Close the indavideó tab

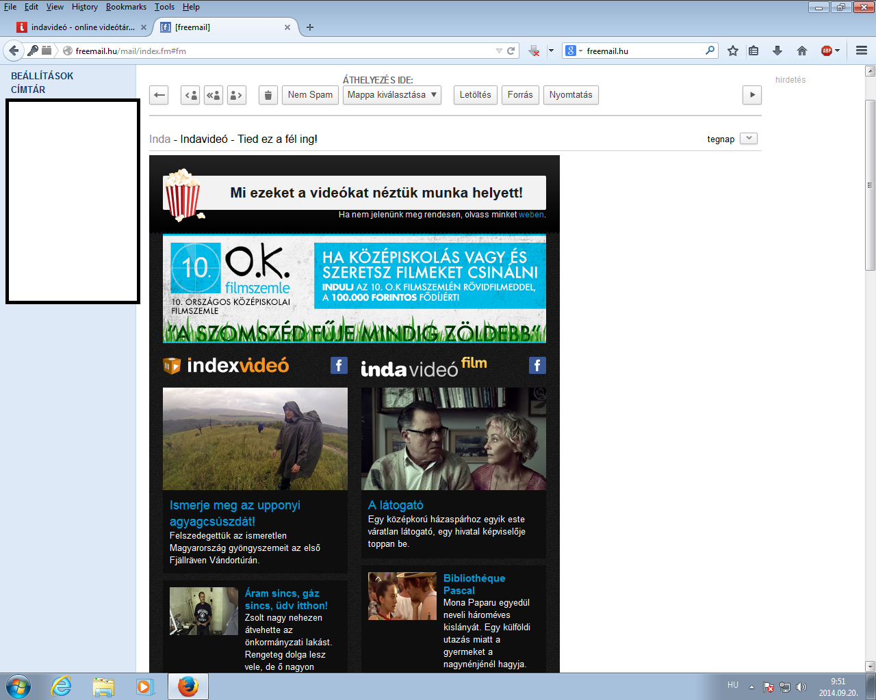pyautogui.click(x=143, y=27)
